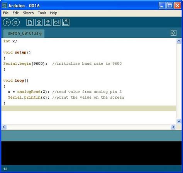Click the line number 13 in status bar

point(5,169)
